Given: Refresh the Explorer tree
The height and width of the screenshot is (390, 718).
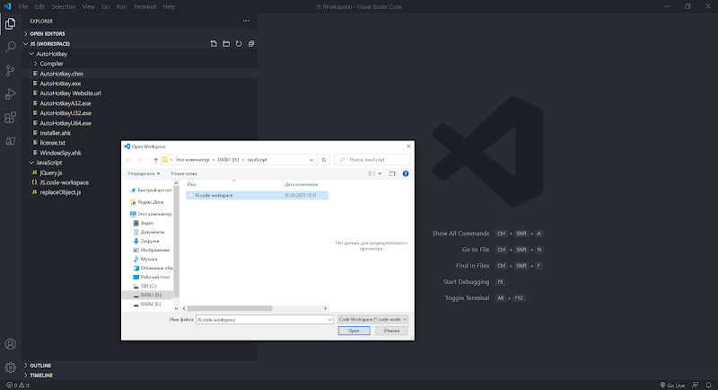Looking at the screenshot, I should click(x=239, y=43).
